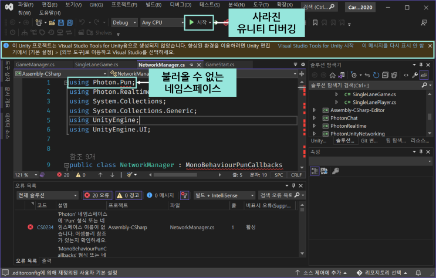The width and height of the screenshot is (436, 278).
Task: Click the new project icon in toolbar
Action: pyautogui.click(x=39, y=22)
